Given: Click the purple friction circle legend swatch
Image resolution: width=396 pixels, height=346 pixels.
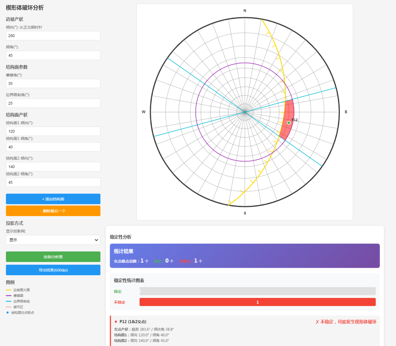Looking at the screenshot, I should tap(9, 295).
